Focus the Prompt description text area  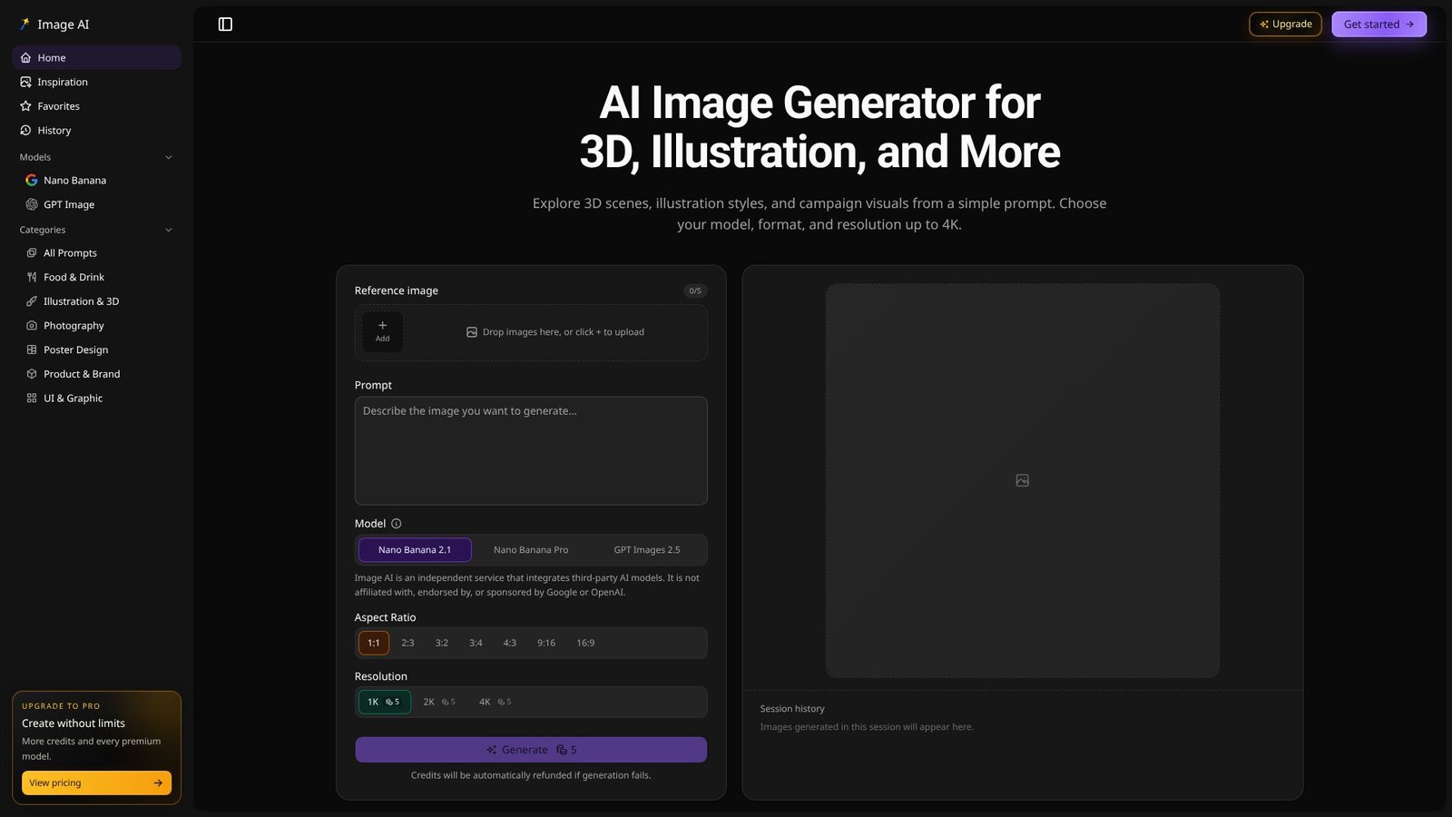531,451
